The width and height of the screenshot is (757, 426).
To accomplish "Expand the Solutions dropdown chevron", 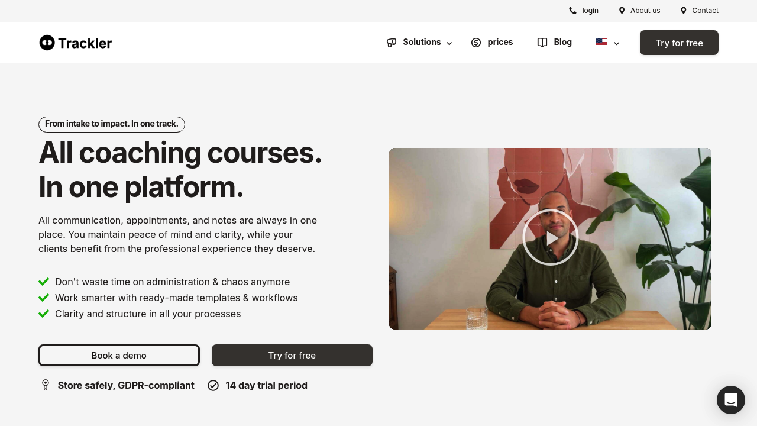I will 449,43.
